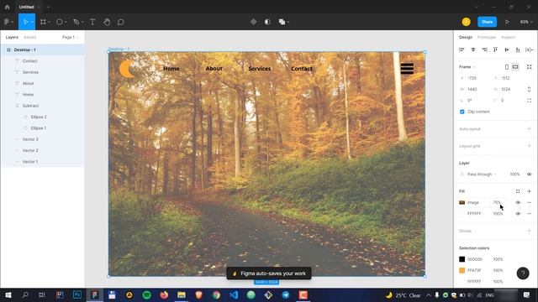The height and width of the screenshot is (302, 538).
Task: Open Pass through blend mode dropdown
Action: (x=482, y=174)
